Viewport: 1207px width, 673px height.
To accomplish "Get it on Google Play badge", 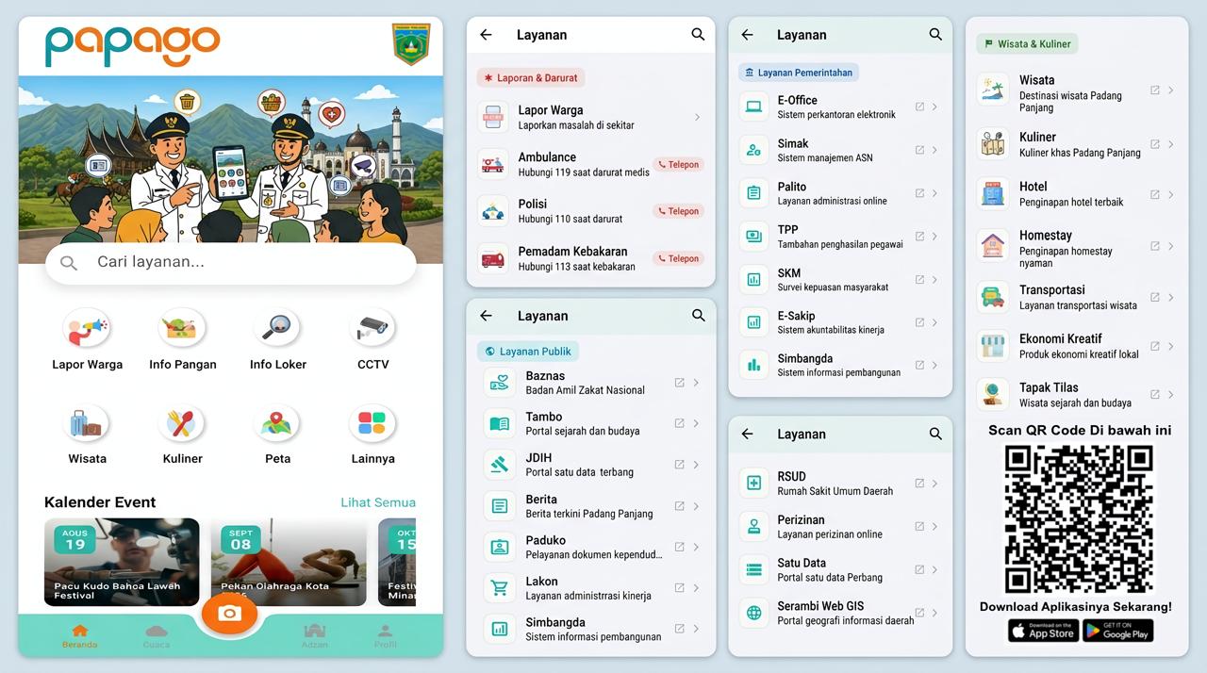I will (x=1117, y=631).
